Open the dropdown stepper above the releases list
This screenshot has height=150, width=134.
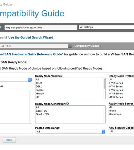(30, 80)
